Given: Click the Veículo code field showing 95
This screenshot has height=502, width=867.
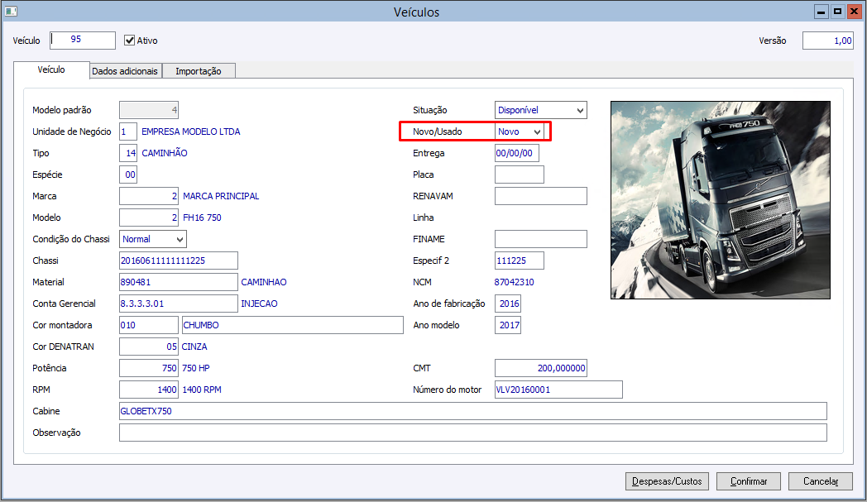Looking at the screenshot, I should [x=83, y=40].
